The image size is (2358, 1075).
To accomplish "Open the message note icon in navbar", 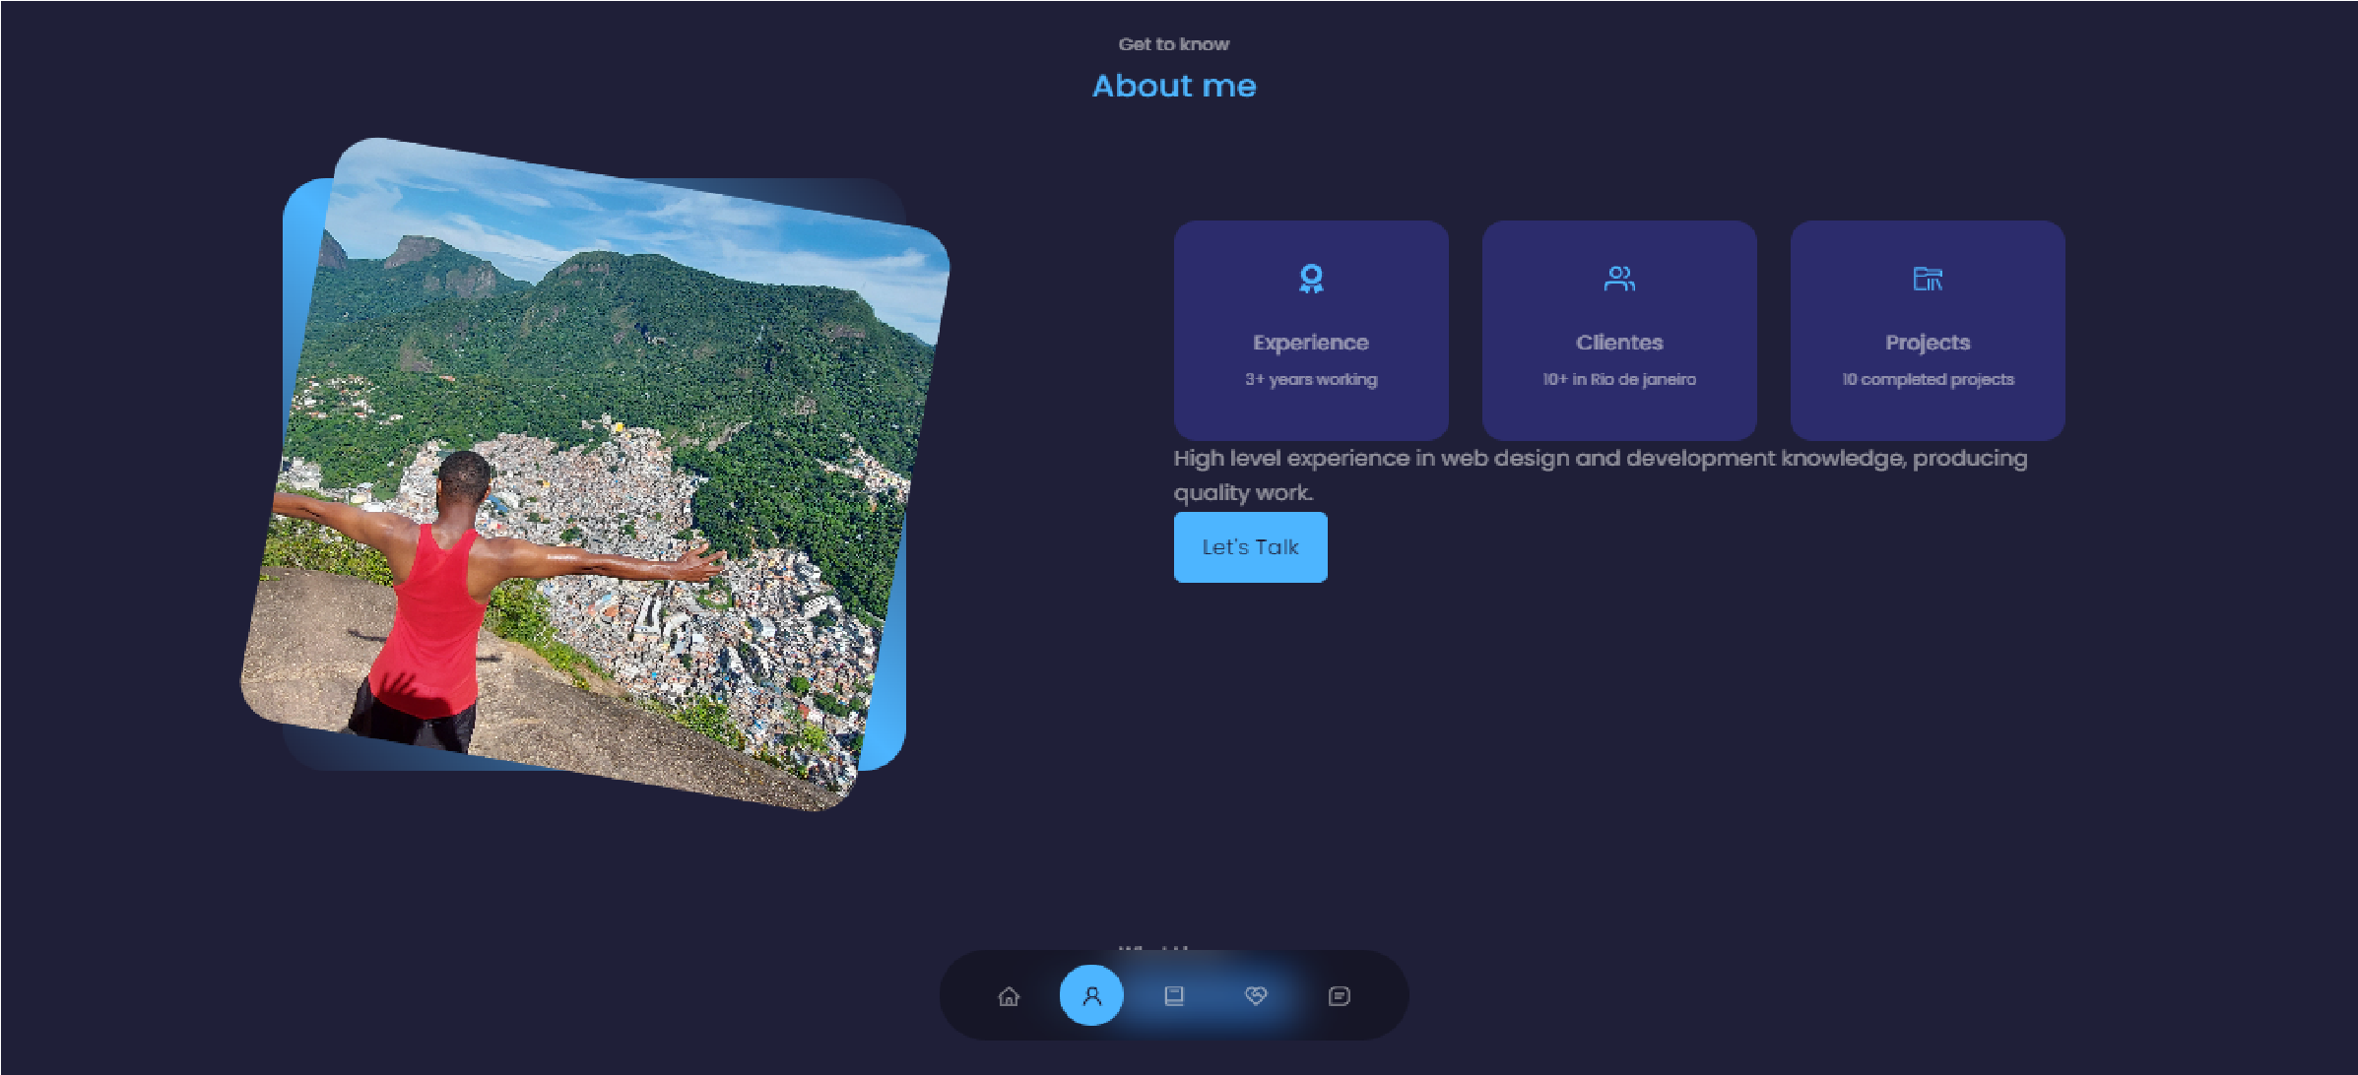I will click(1339, 996).
